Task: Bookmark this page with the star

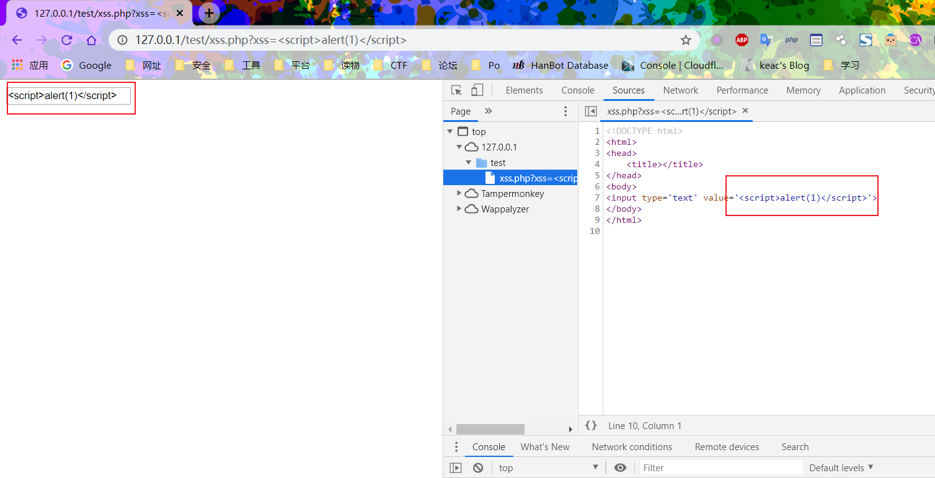Action: [686, 40]
